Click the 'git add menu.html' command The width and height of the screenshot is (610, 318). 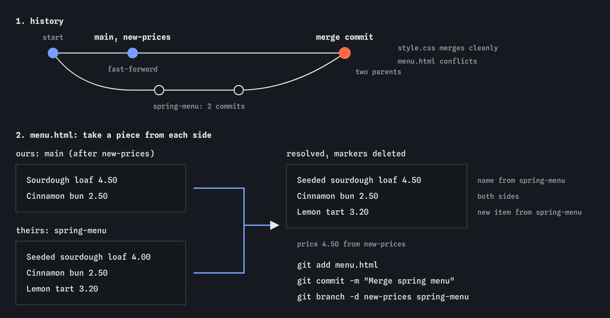pos(337,265)
